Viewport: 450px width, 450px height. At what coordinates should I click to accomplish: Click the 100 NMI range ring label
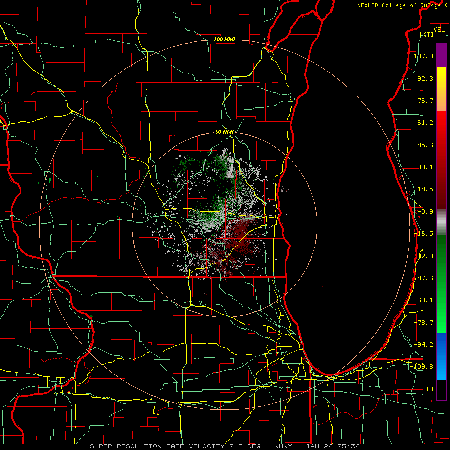tap(224, 39)
